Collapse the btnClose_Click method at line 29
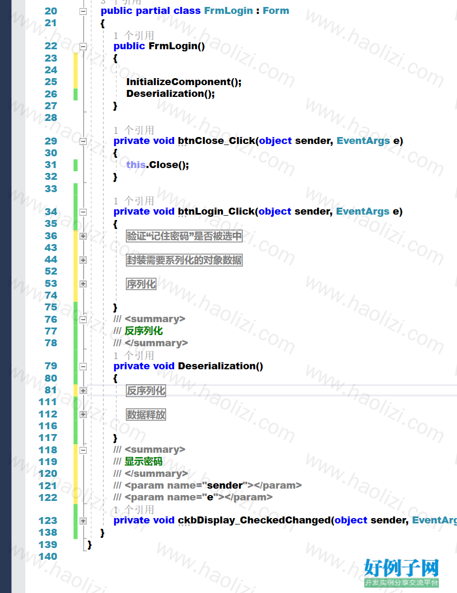Screen dimensions: 457x593 (83, 142)
